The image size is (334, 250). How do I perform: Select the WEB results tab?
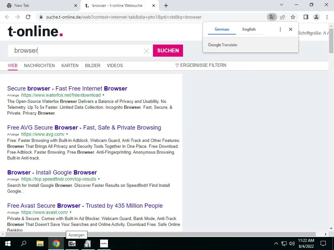point(13,65)
